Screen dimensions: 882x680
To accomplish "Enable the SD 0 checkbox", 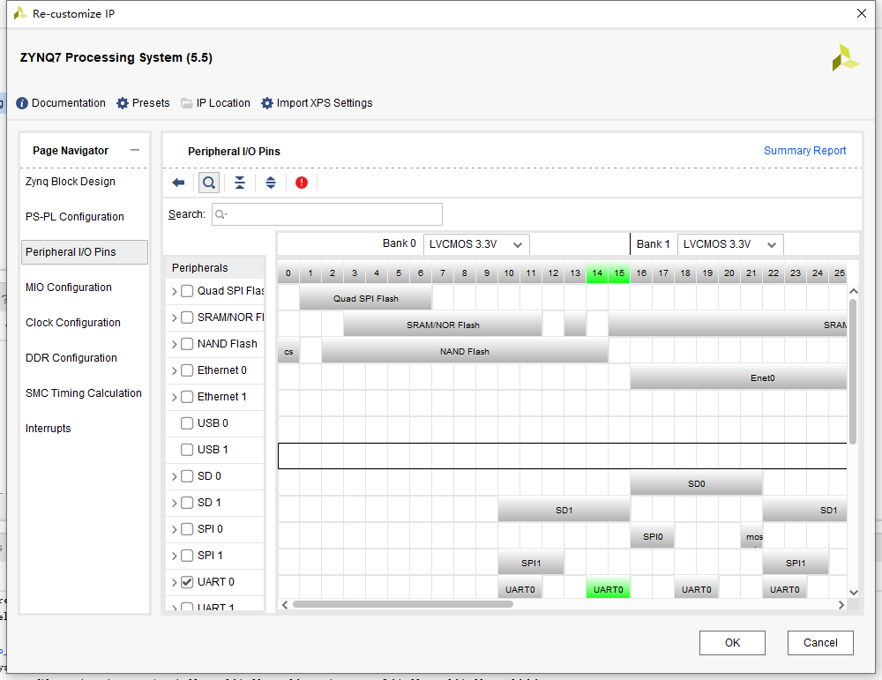I will 187,476.
